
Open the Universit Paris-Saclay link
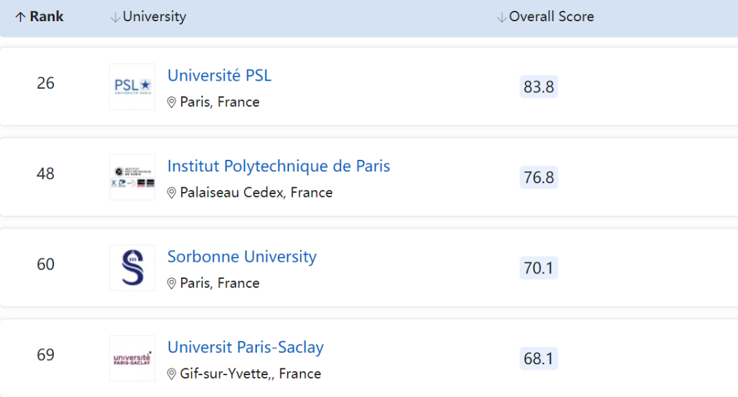(245, 347)
